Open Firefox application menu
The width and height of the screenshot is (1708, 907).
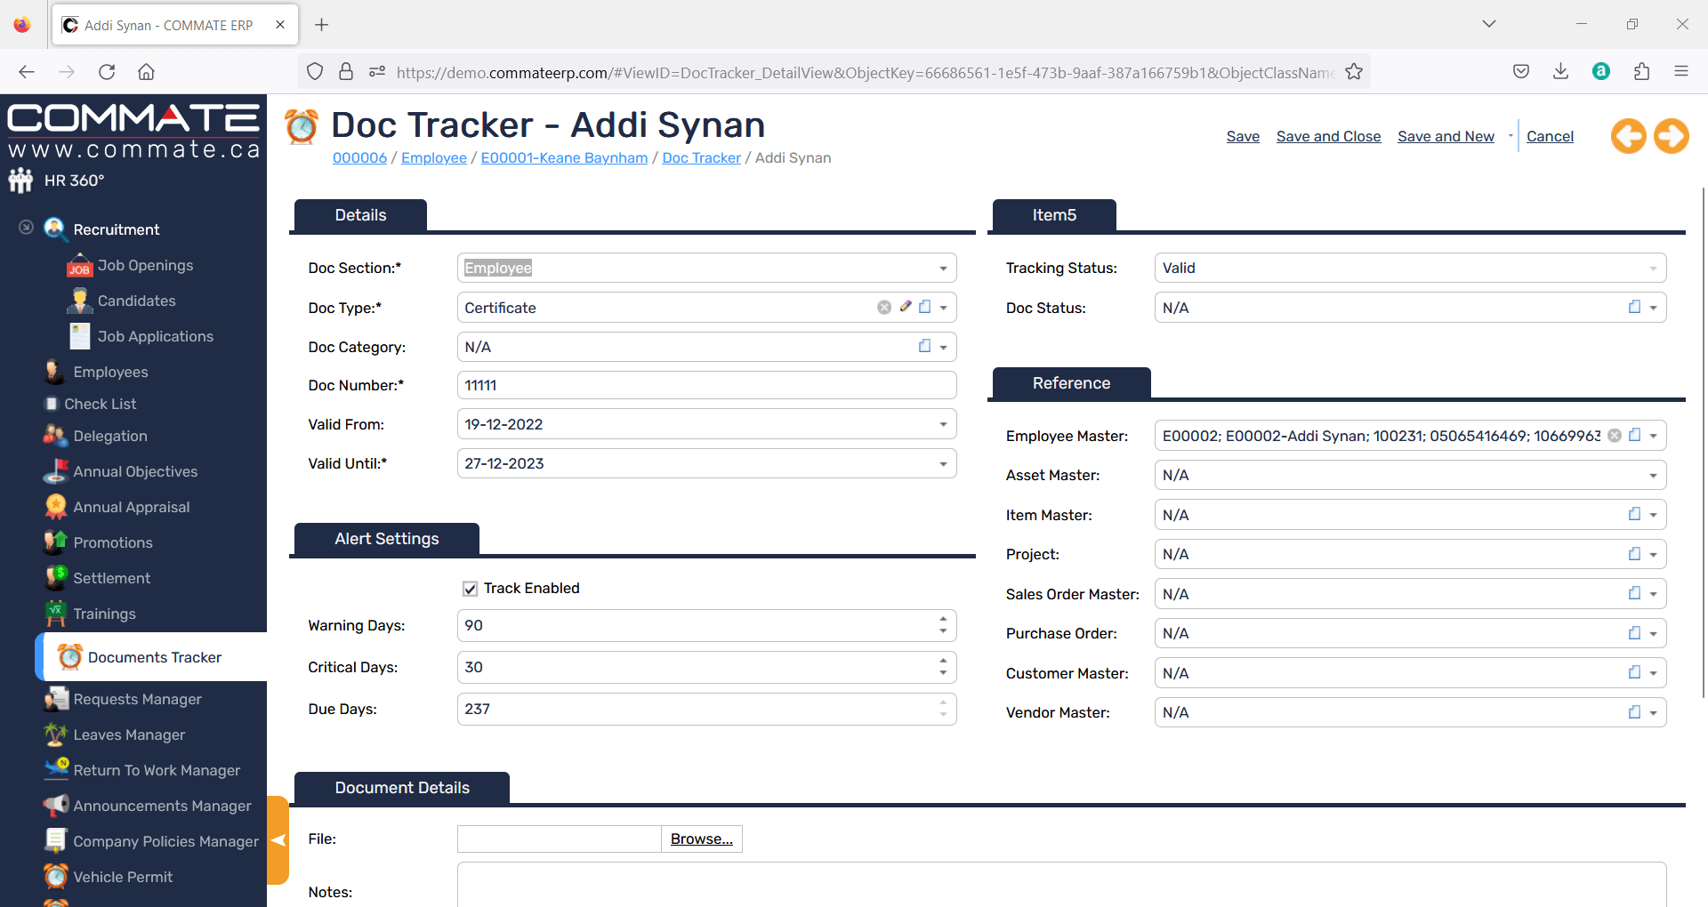click(1681, 72)
